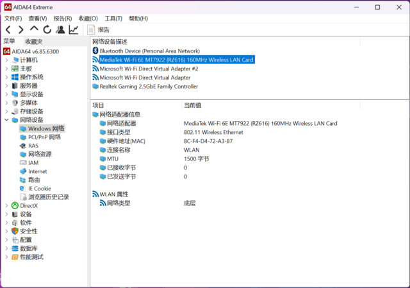Open the 收藏(O) menu
This screenshot has height=288, width=410.
click(88, 19)
